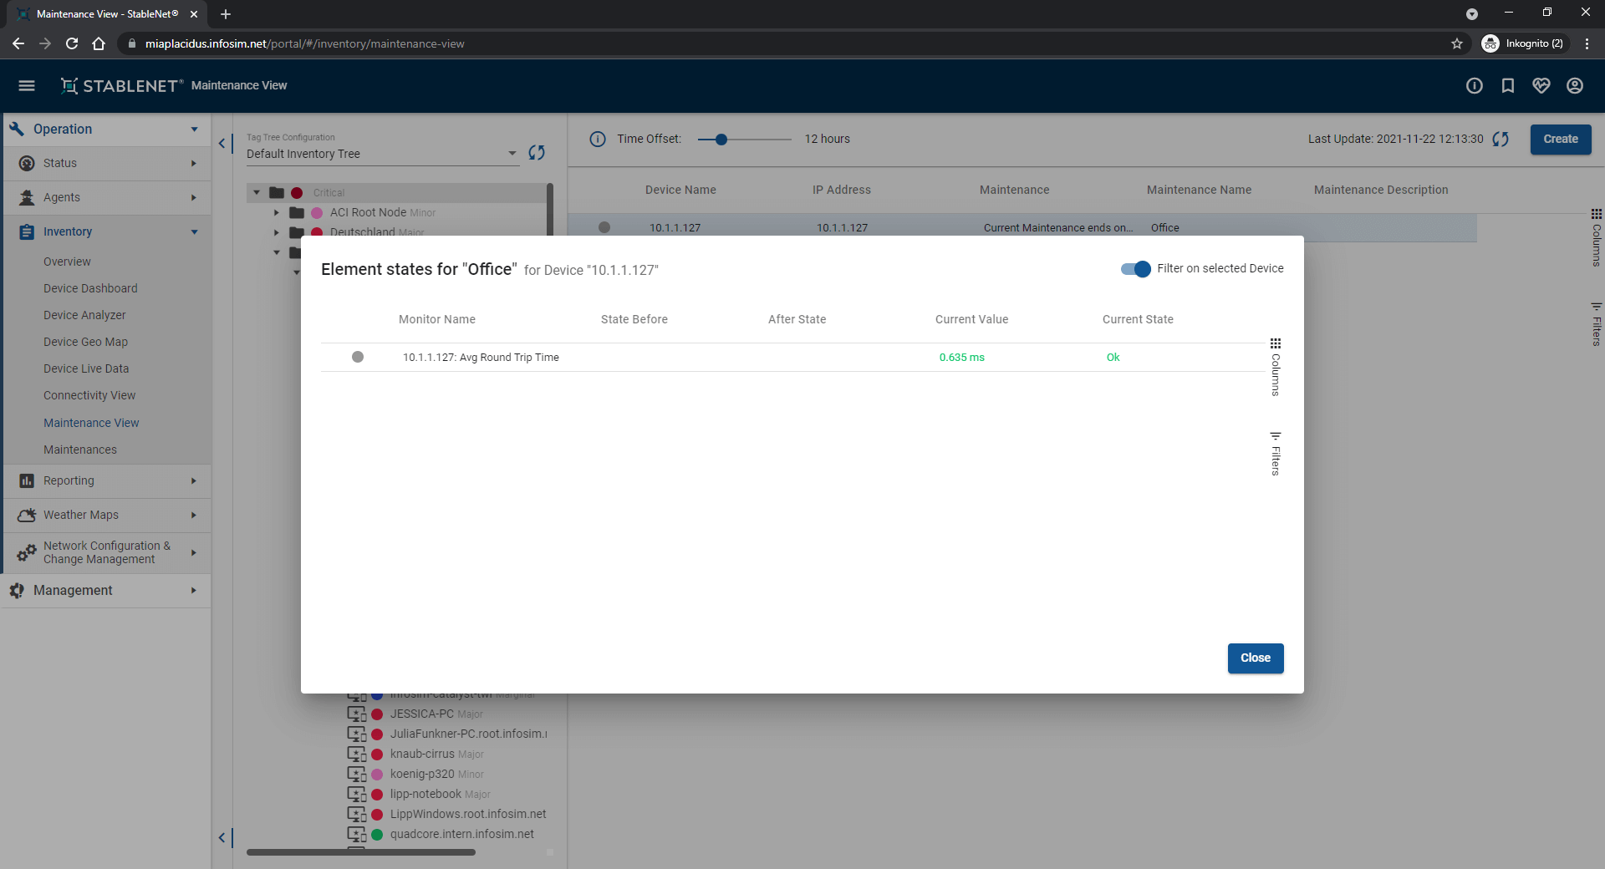1605x869 pixels.
Task: Open the user account icon
Action: tap(1575, 85)
